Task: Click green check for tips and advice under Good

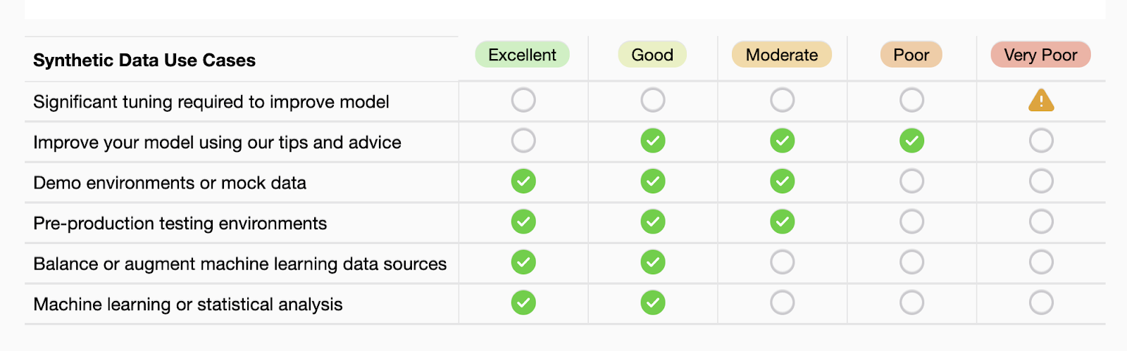Action: coord(653,141)
